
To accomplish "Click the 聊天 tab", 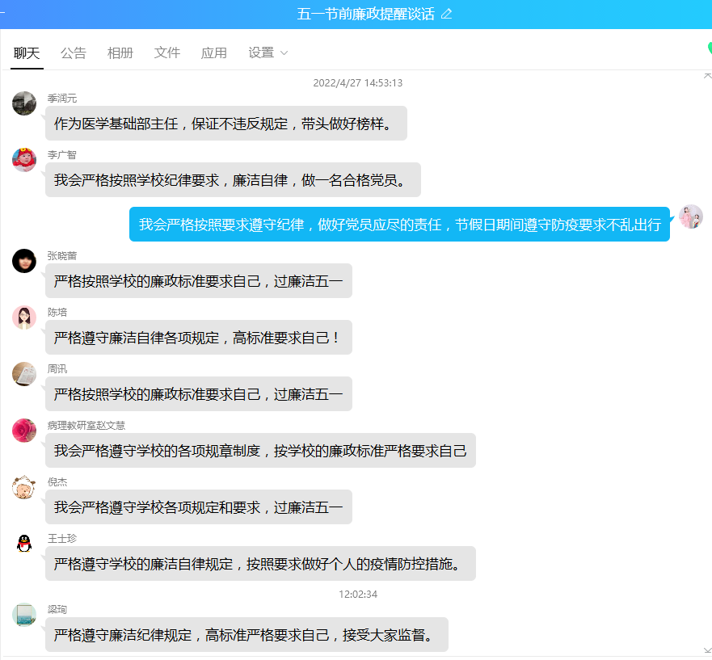I will [x=27, y=53].
